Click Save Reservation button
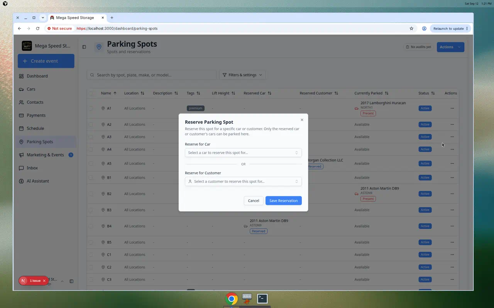Screen dimensions: 494x308 (x=284, y=201)
